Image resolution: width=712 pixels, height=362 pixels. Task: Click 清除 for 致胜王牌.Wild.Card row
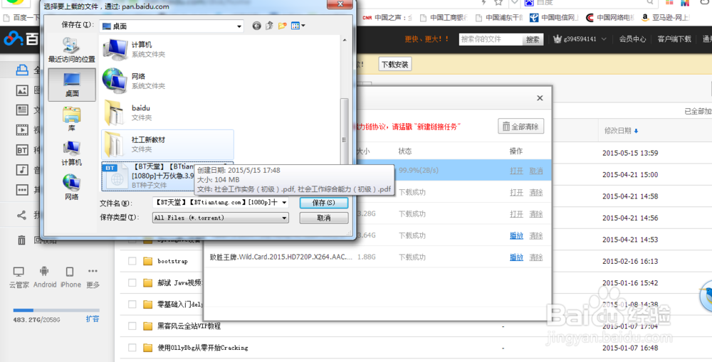pos(536,257)
